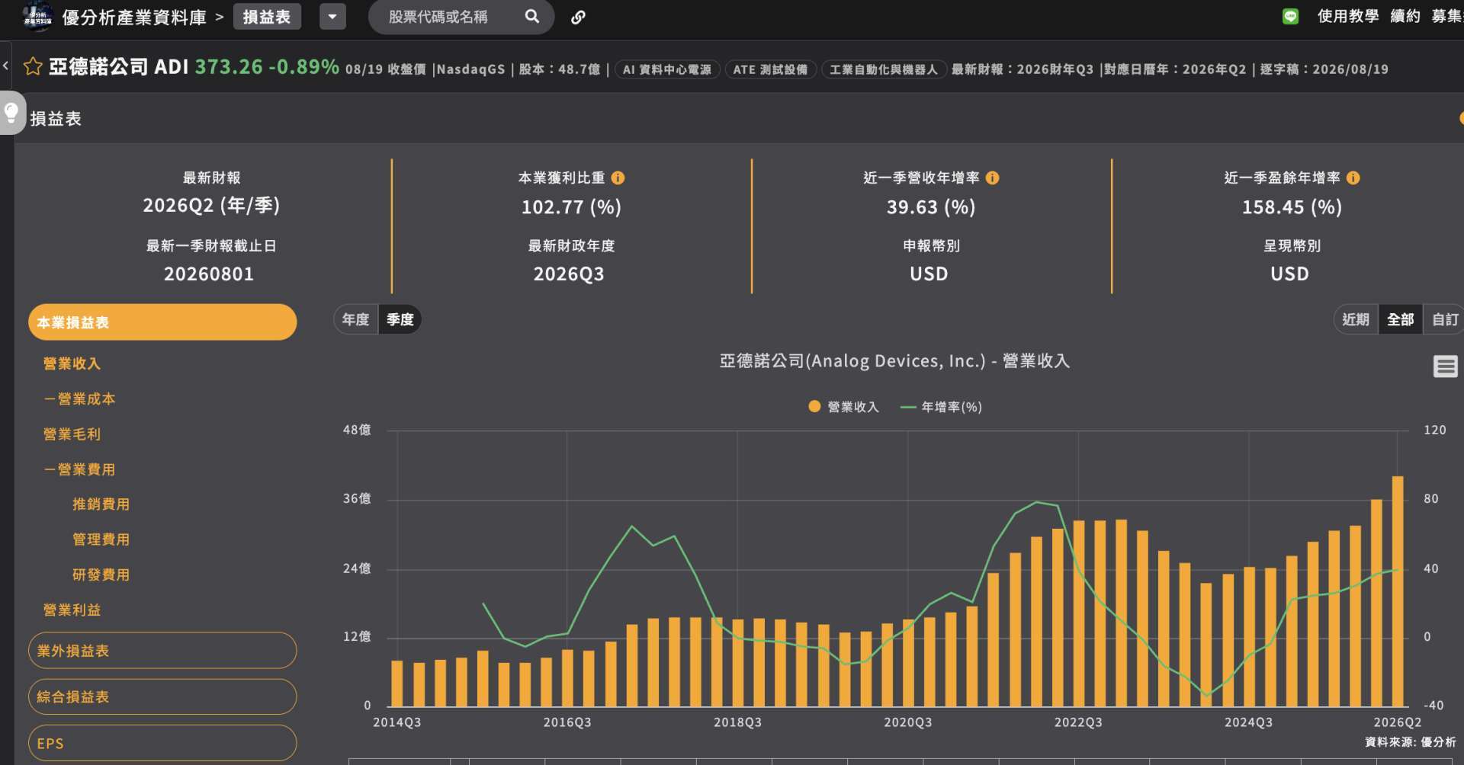The height and width of the screenshot is (765, 1464).
Task: Click the AI 資料中心電源 tag
Action: click(666, 69)
